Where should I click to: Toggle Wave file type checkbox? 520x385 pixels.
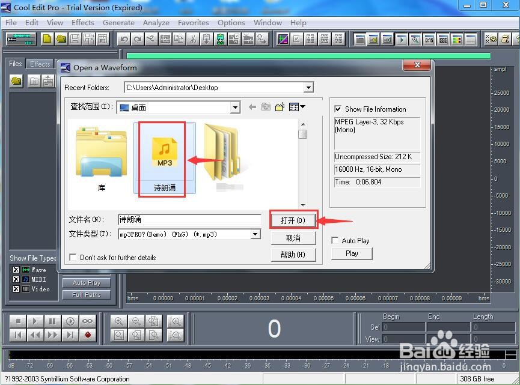pos(16,269)
